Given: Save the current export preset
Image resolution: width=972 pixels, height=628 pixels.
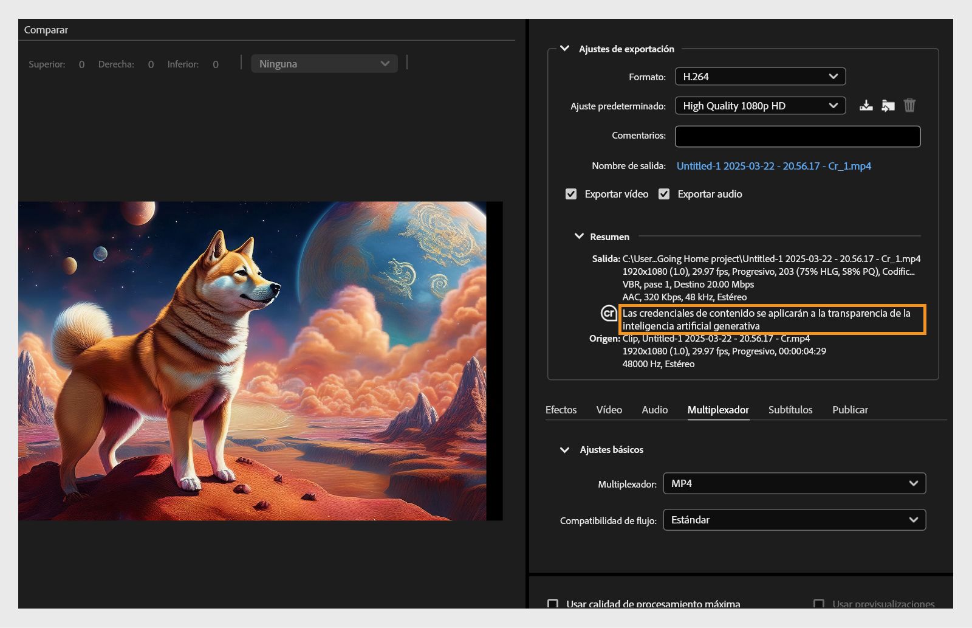Looking at the screenshot, I should coord(866,105).
